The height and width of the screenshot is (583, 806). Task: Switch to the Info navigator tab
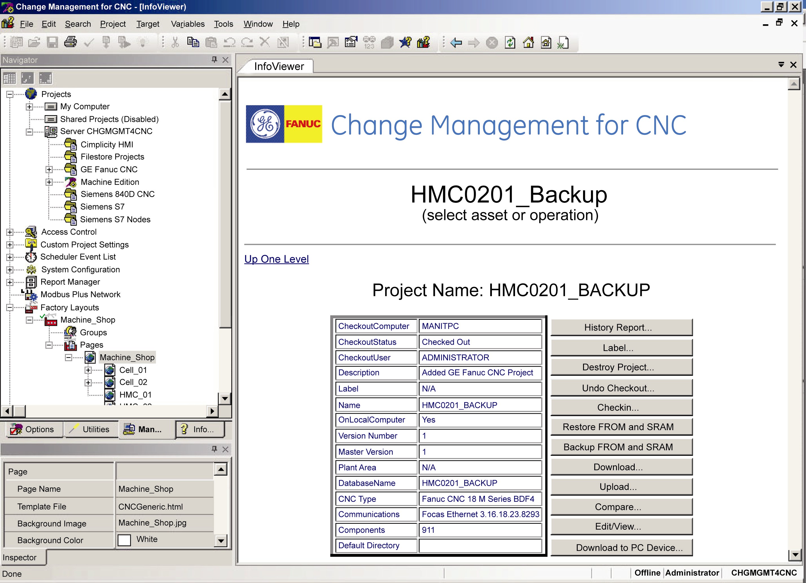click(200, 429)
